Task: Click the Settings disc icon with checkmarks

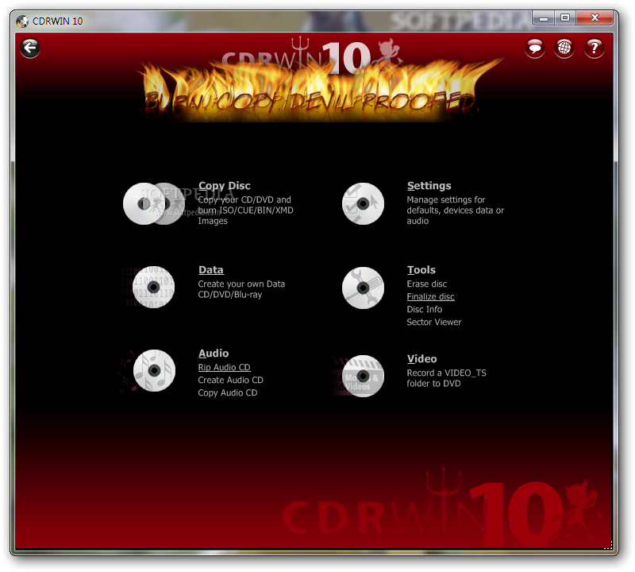Action: (x=363, y=203)
